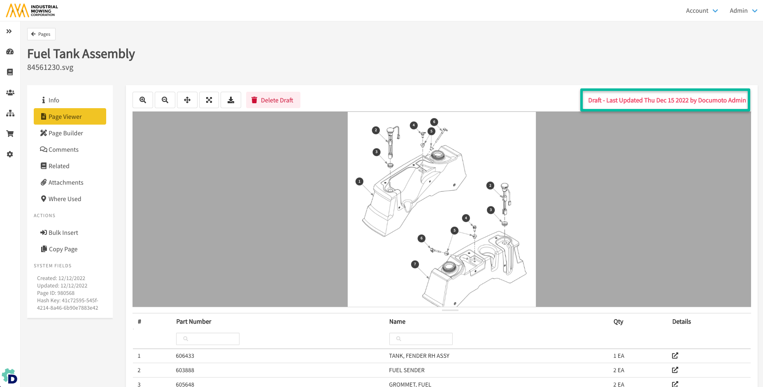This screenshot has width=763, height=387.
Task: Open the settings gear in sidebar
Action: point(10,154)
